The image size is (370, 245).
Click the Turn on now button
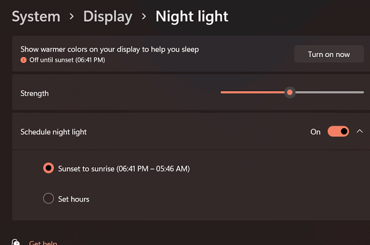point(329,55)
